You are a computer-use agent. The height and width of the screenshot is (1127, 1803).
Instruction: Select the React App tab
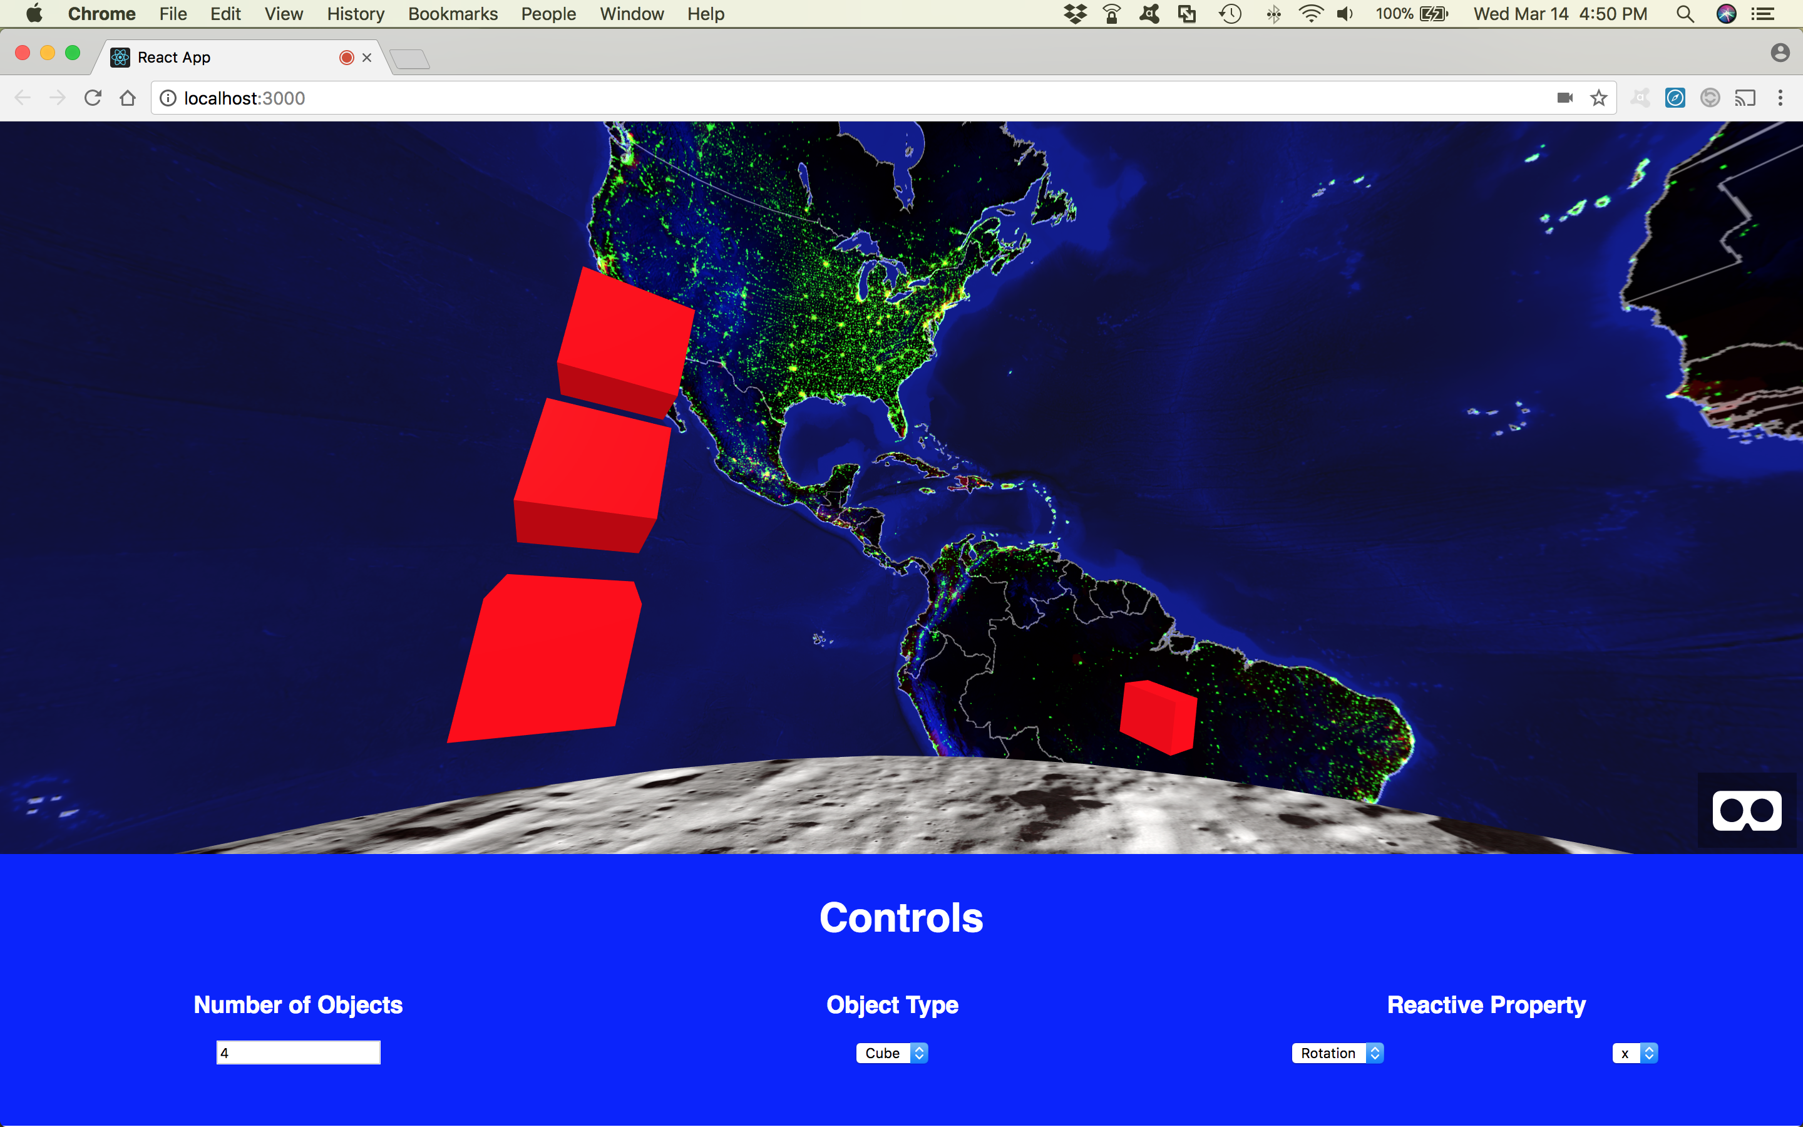[x=223, y=58]
